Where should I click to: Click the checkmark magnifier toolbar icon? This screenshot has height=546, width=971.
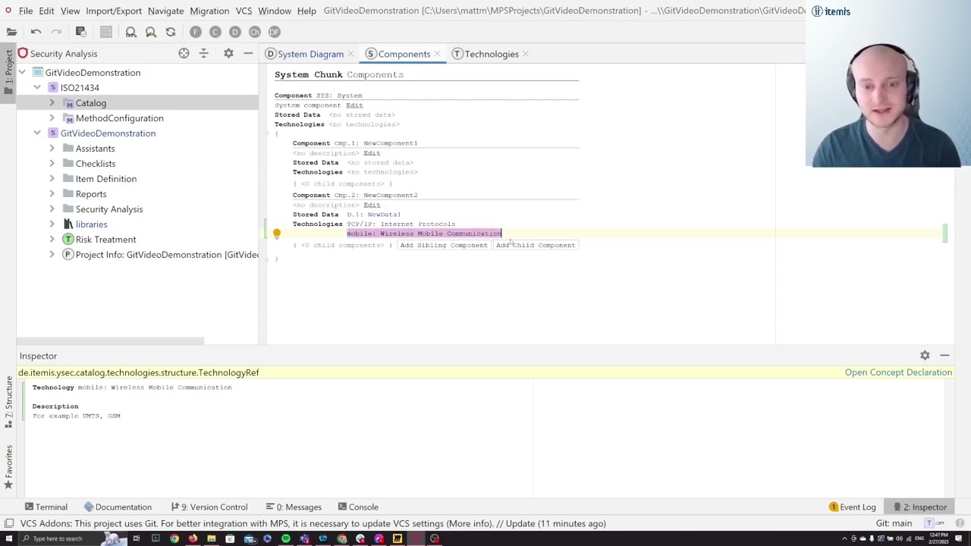(x=150, y=32)
